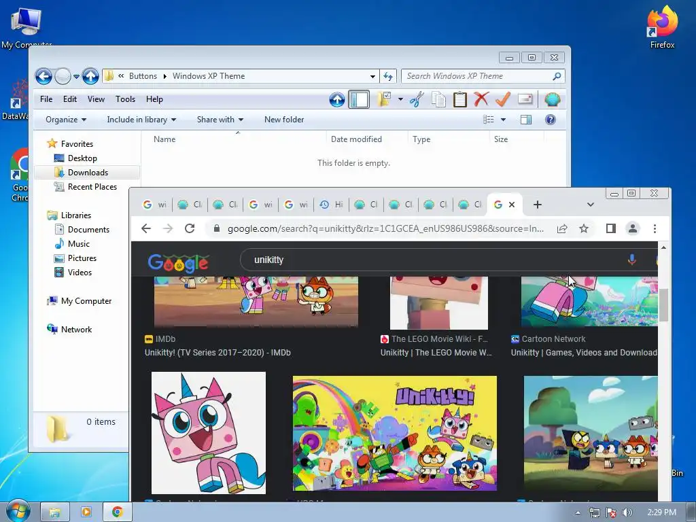Image resolution: width=696 pixels, height=522 pixels.
Task: Click the Cut scissors icon
Action: coord(417,99)
